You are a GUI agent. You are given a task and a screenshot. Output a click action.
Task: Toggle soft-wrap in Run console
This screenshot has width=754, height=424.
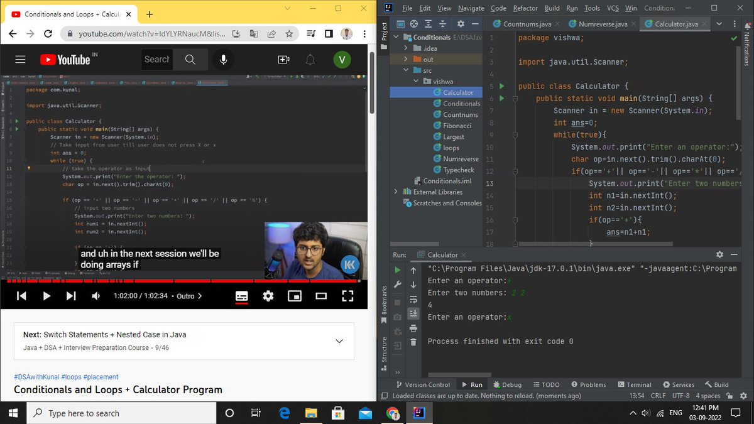click(x=413, y=299)
